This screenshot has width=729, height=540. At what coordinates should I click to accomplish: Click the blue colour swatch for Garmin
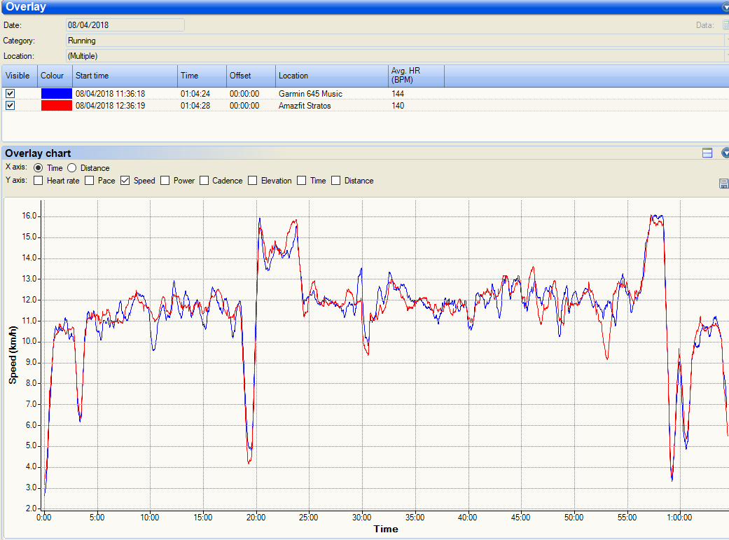pyautogui.click(x=56, y=93)
